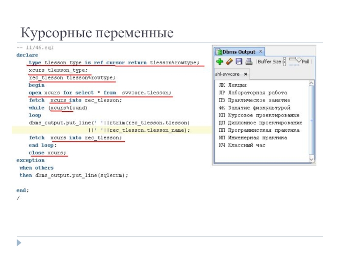This screenshot has width=340, height=255.
Task: Click the output scrollbar down arrow
Action: [x=312, y=159]
